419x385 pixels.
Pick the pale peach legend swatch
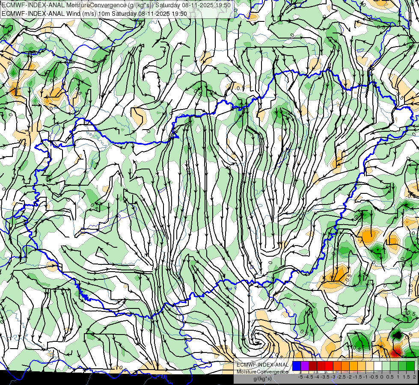[x=369, y=366]
